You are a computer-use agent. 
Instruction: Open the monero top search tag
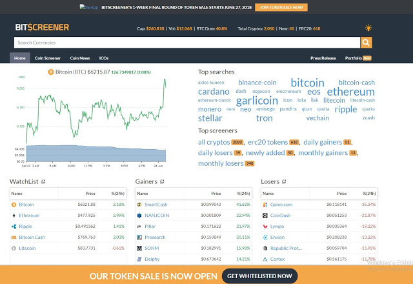[x=210, y=109]
